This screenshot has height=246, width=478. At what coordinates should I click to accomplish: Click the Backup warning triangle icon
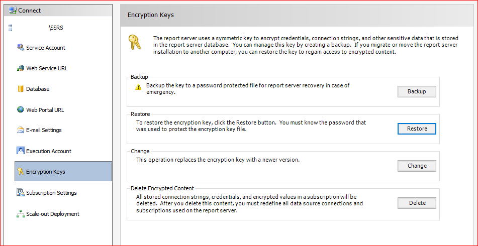138,87
